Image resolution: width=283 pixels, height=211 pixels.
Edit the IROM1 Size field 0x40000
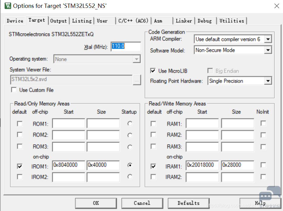103,165
